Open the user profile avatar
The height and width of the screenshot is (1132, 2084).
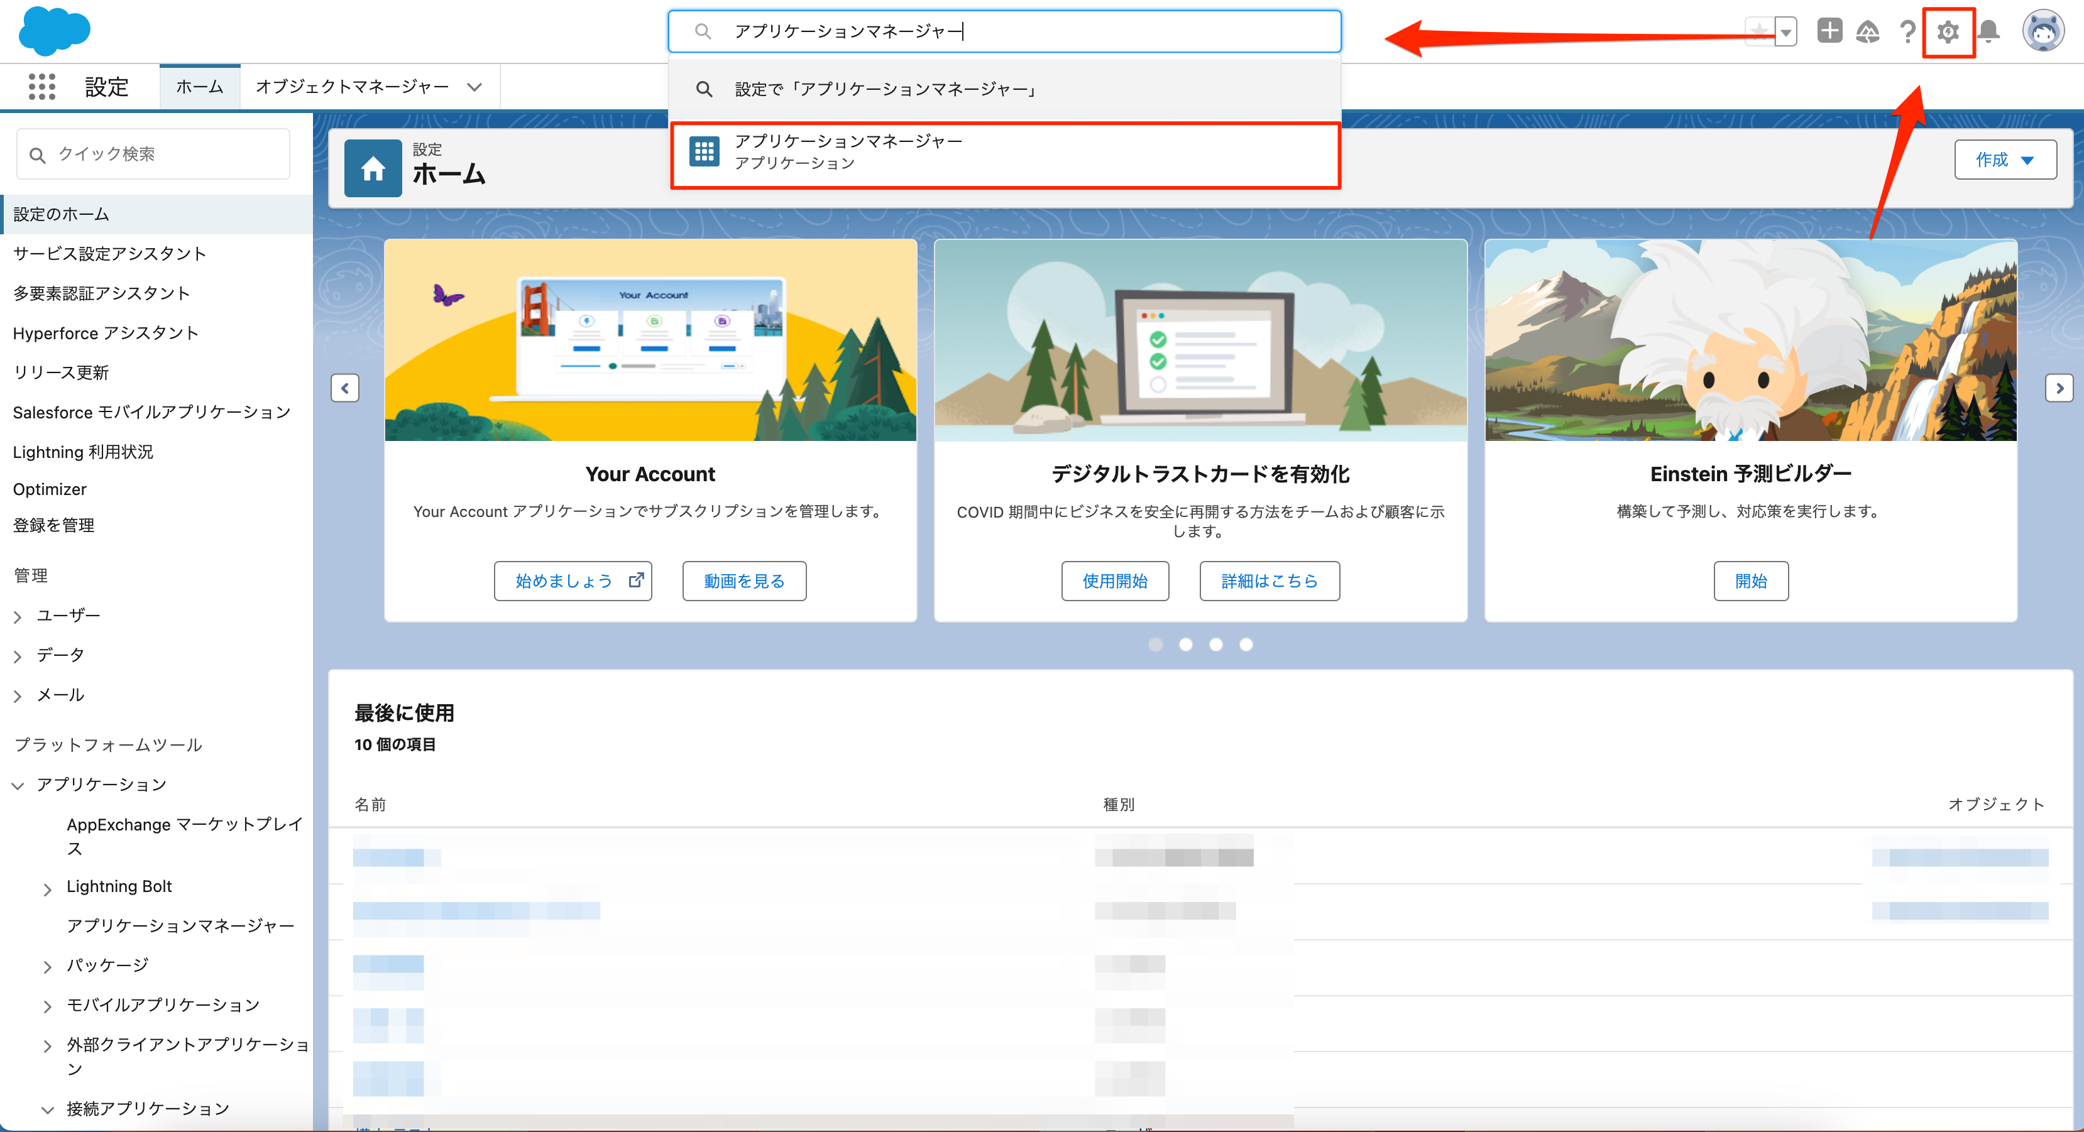coord(2043,31)
